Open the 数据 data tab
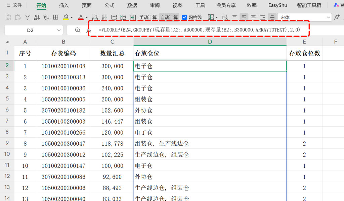Screen dimensions: 344x201 point(132,5)
